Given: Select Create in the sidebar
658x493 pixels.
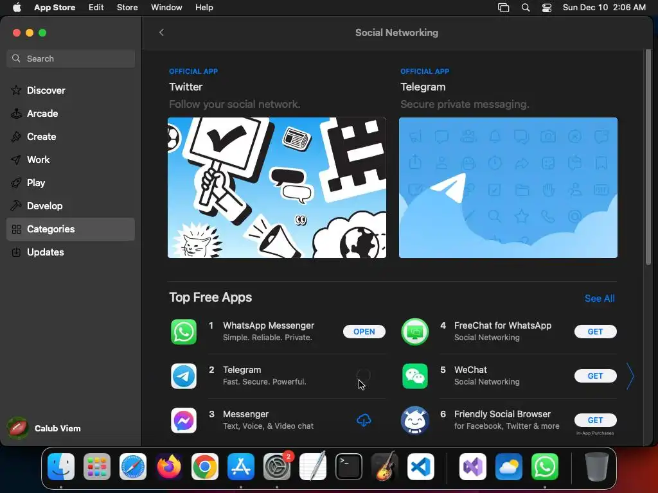Looking at the screenshot, I should 71,136.
